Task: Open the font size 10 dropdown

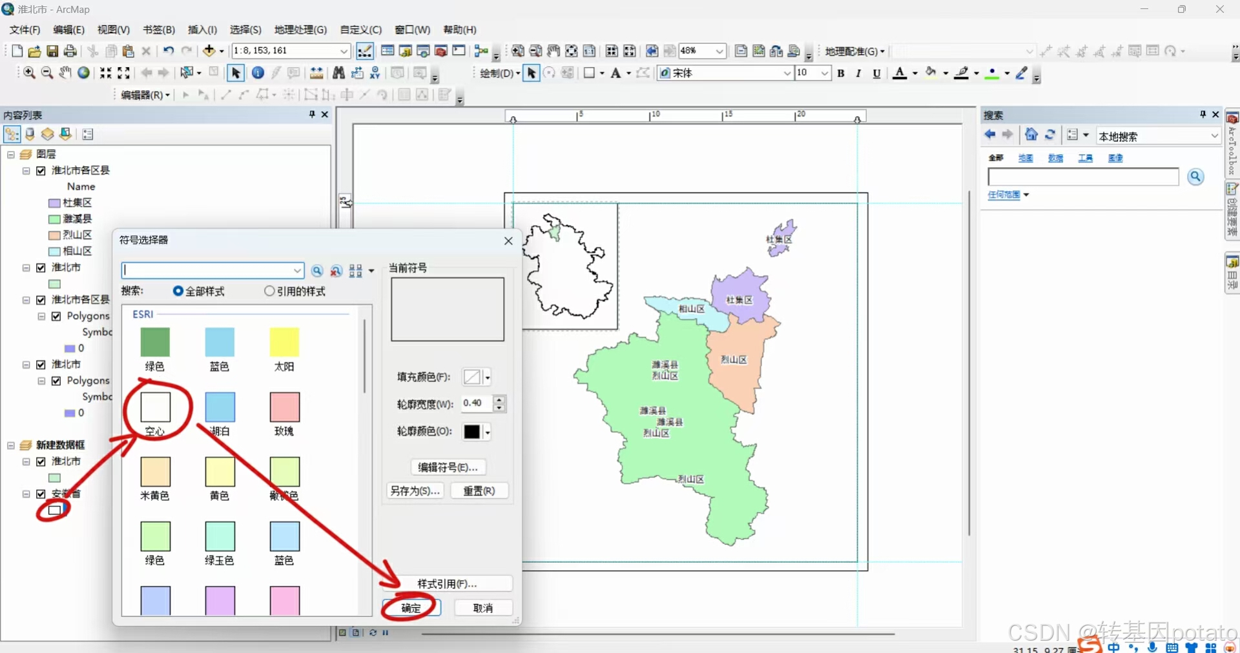Action: point(824,74)
